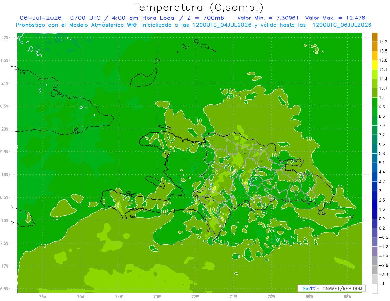Click the "12.8" color scale value

click(383, 60)
